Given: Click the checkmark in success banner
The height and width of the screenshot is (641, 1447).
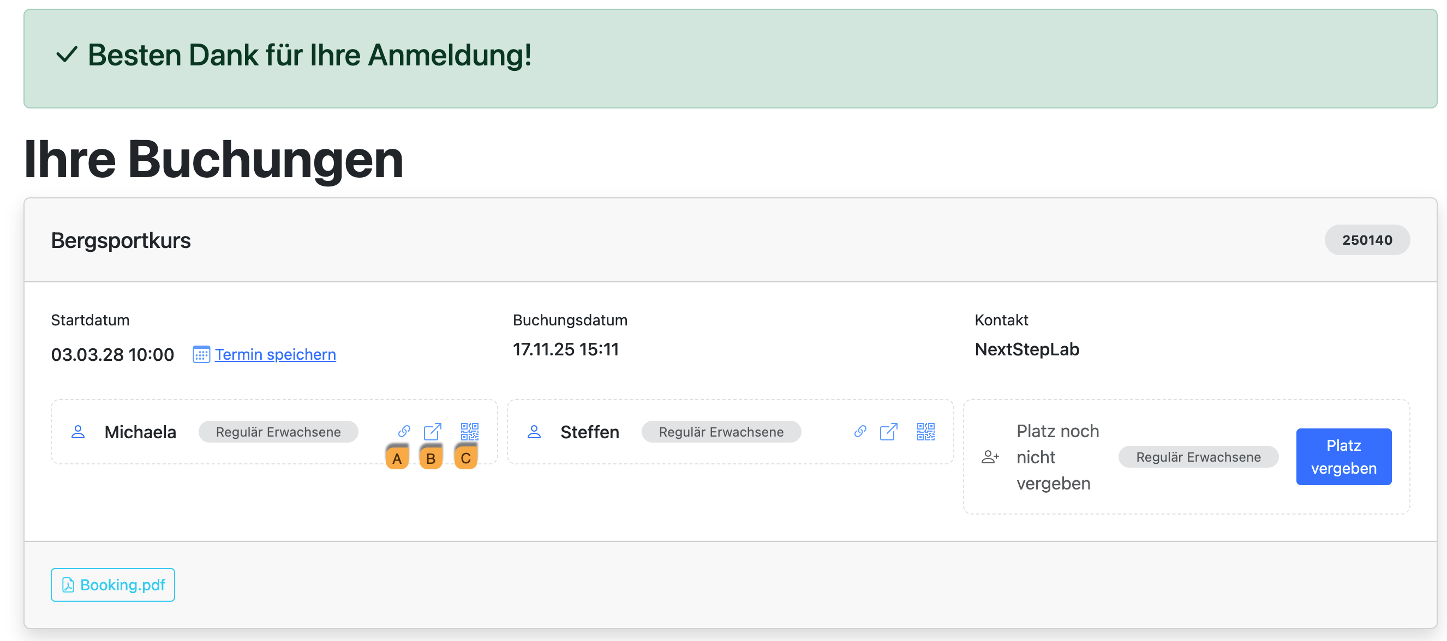Looking at the screenshot, I should pos(66,55).
